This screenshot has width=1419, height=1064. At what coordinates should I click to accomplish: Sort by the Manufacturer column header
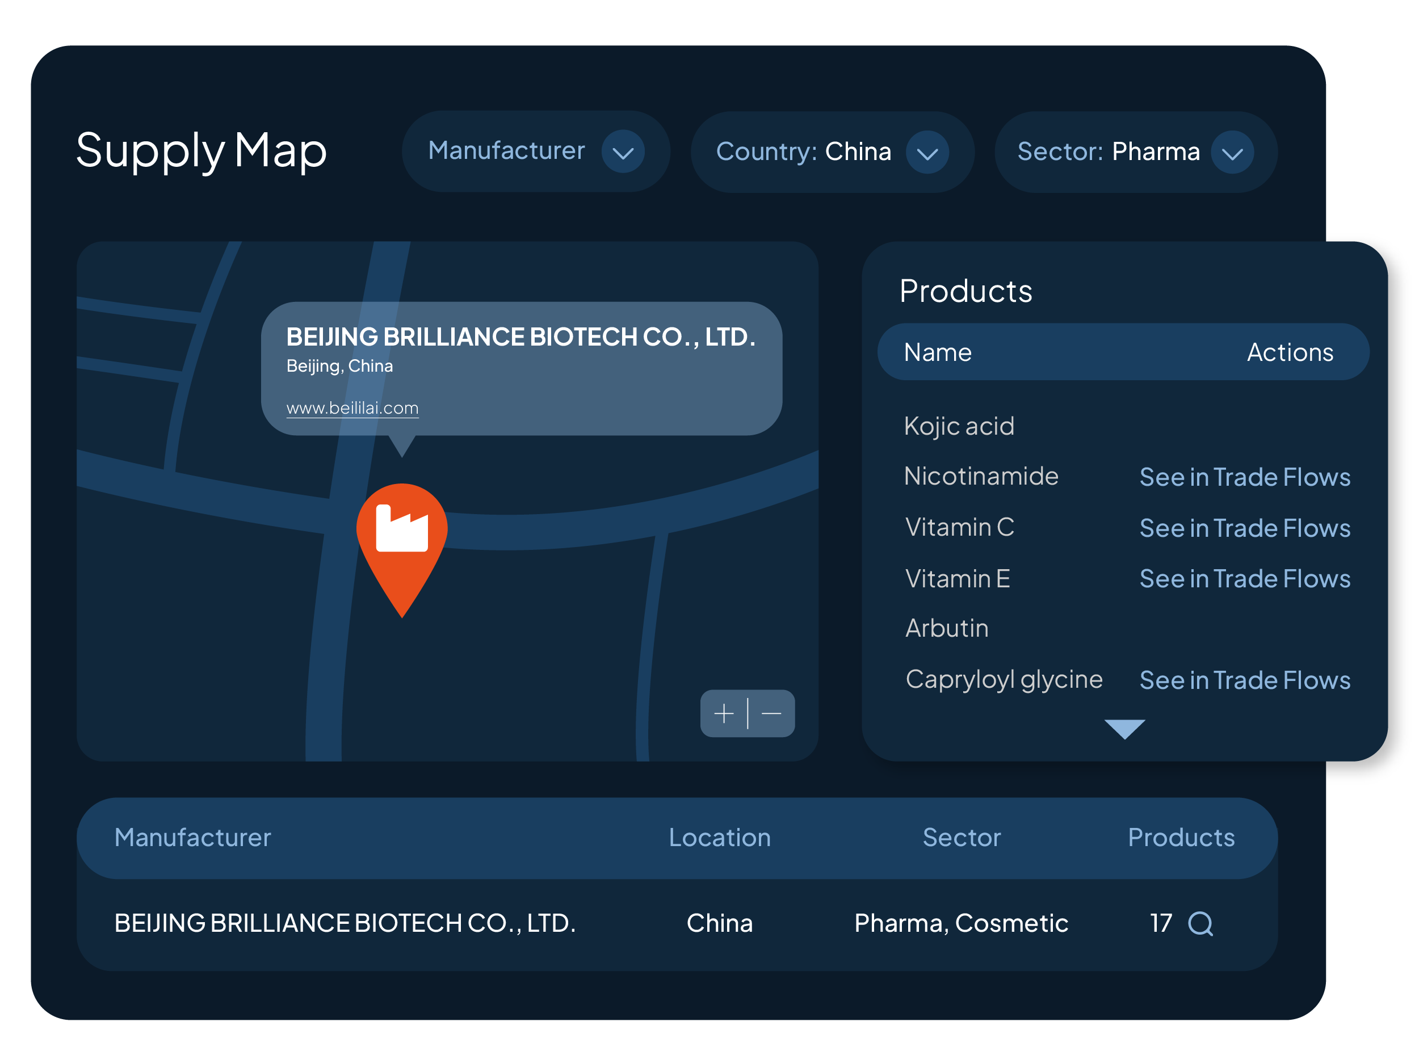(x=192, y=838)
